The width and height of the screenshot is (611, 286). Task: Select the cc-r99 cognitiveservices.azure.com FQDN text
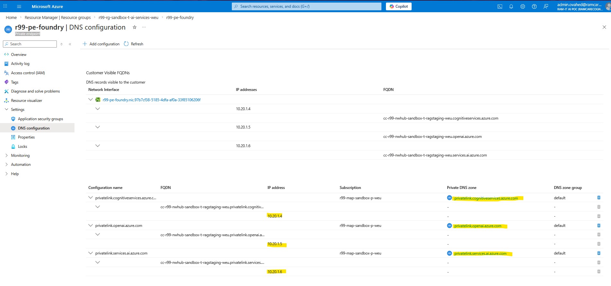pos(441,118)
